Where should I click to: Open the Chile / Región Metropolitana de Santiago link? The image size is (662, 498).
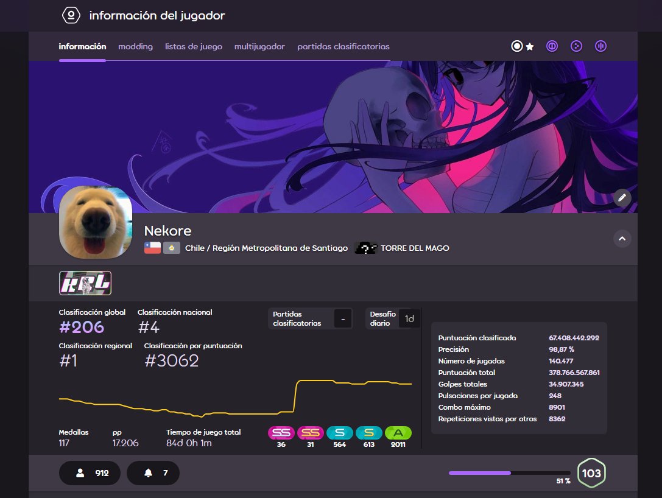coord(266,248)
